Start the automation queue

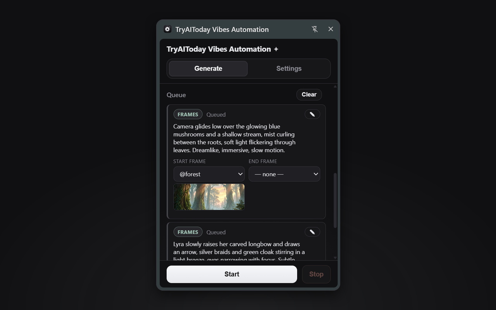coord(232,274)
